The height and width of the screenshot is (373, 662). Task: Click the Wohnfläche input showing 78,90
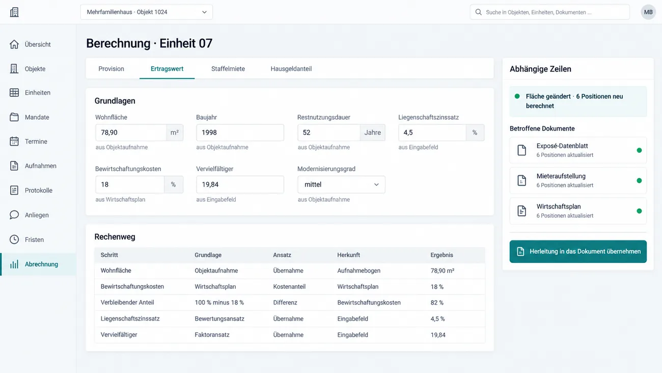(x=131, y=132)
